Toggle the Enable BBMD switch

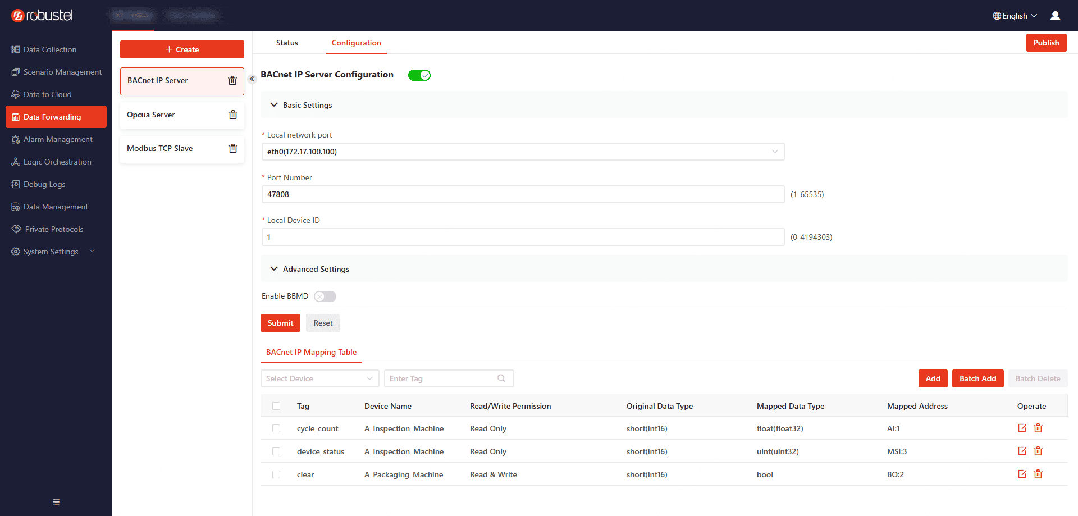pyautogui.click(x=325, y=296)
